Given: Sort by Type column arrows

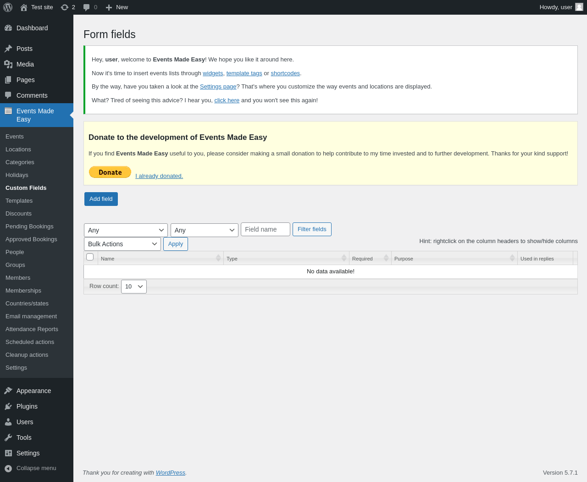Looking at the screenshot, I should click(x=344, y=258).
